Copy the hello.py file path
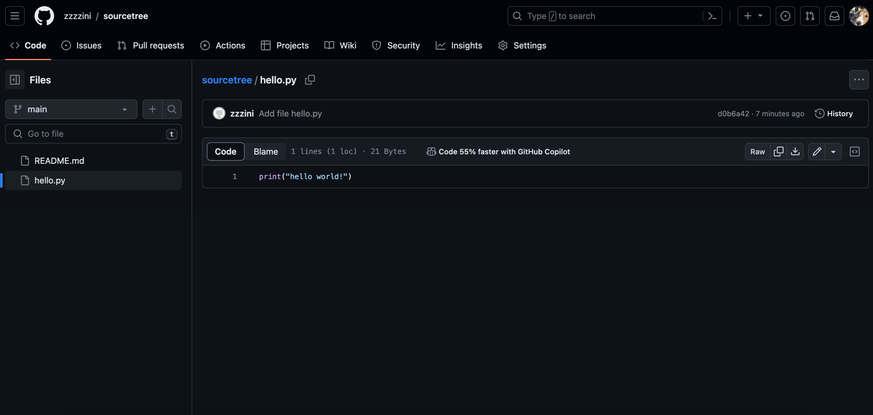Image resolution: width=873 pixels, height=415 pixels. (310, 80)
